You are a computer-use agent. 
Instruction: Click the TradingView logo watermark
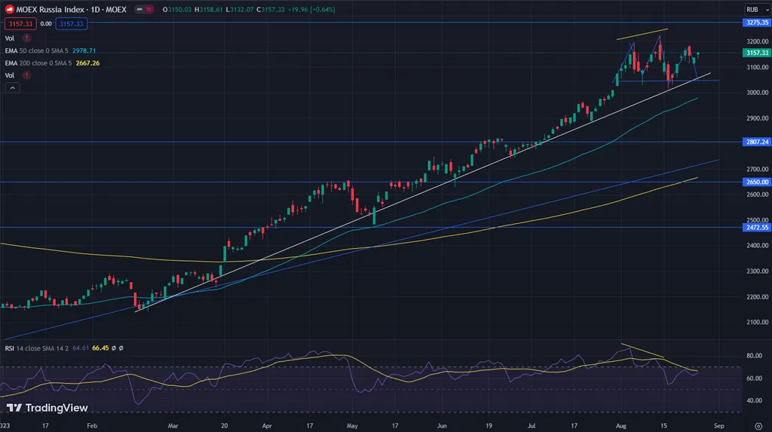point(47,408)
